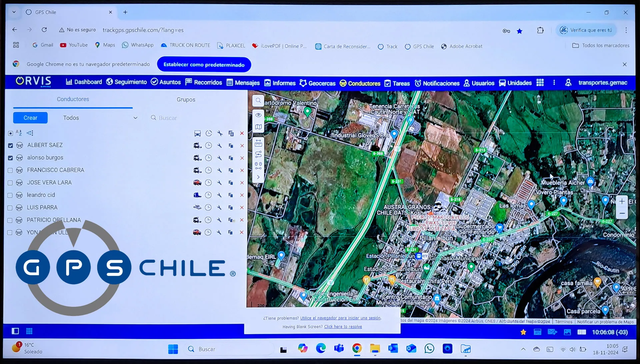Go to Recorridos in navigation bar
640x364 pixels.
pos(203,82)
